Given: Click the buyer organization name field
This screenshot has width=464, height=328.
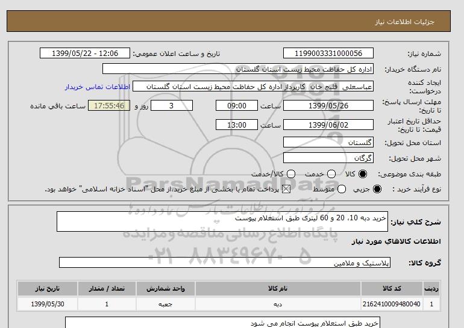Looking at the screenshot, I should (238, 69).
